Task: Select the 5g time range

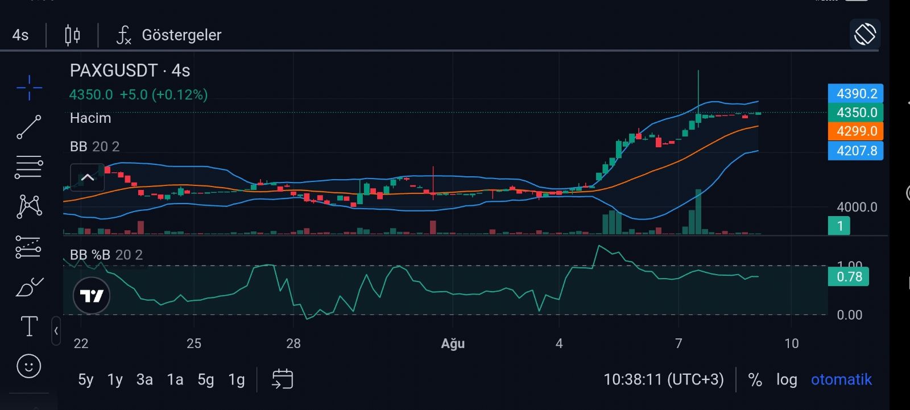Action: click(206, 379)
